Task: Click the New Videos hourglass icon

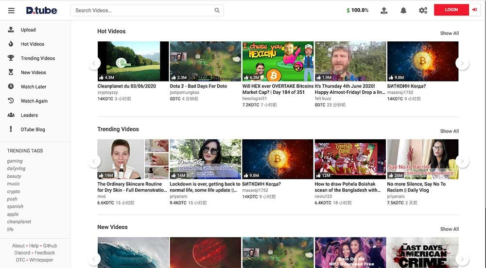Action: pos(11,72)
